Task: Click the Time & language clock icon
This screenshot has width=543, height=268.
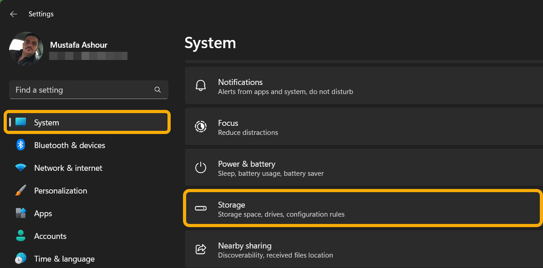Action: point(20,258)
